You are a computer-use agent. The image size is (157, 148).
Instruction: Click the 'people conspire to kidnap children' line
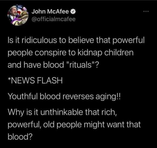click(71, 53)
